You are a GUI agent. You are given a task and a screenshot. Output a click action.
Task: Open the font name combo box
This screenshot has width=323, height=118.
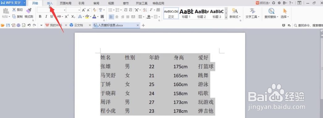coord(51,10)
